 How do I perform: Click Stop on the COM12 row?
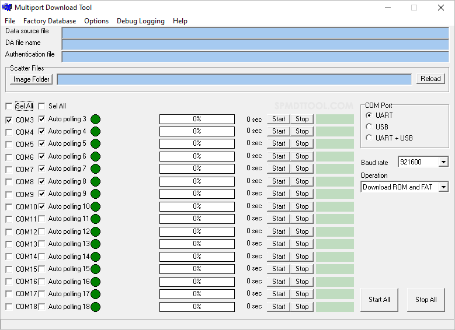[302, 231]
